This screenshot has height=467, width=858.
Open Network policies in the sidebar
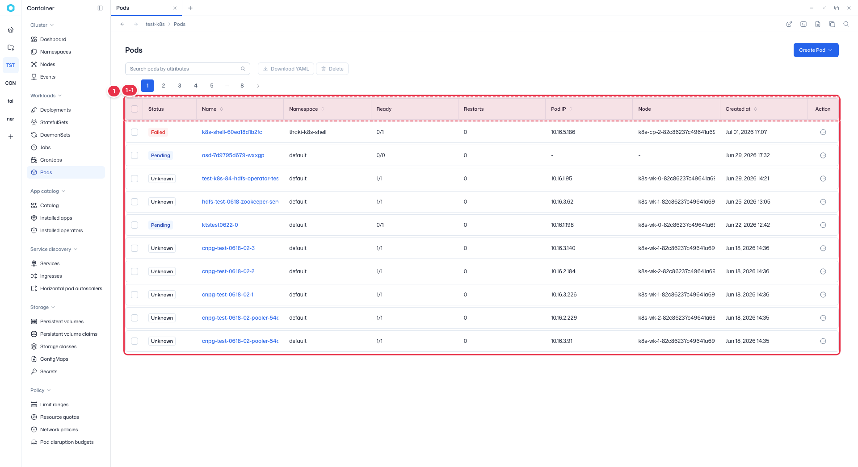66,429
